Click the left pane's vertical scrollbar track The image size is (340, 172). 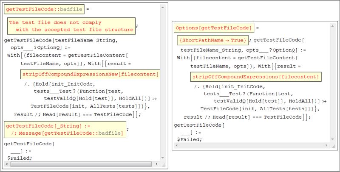(x=163, y=83)
